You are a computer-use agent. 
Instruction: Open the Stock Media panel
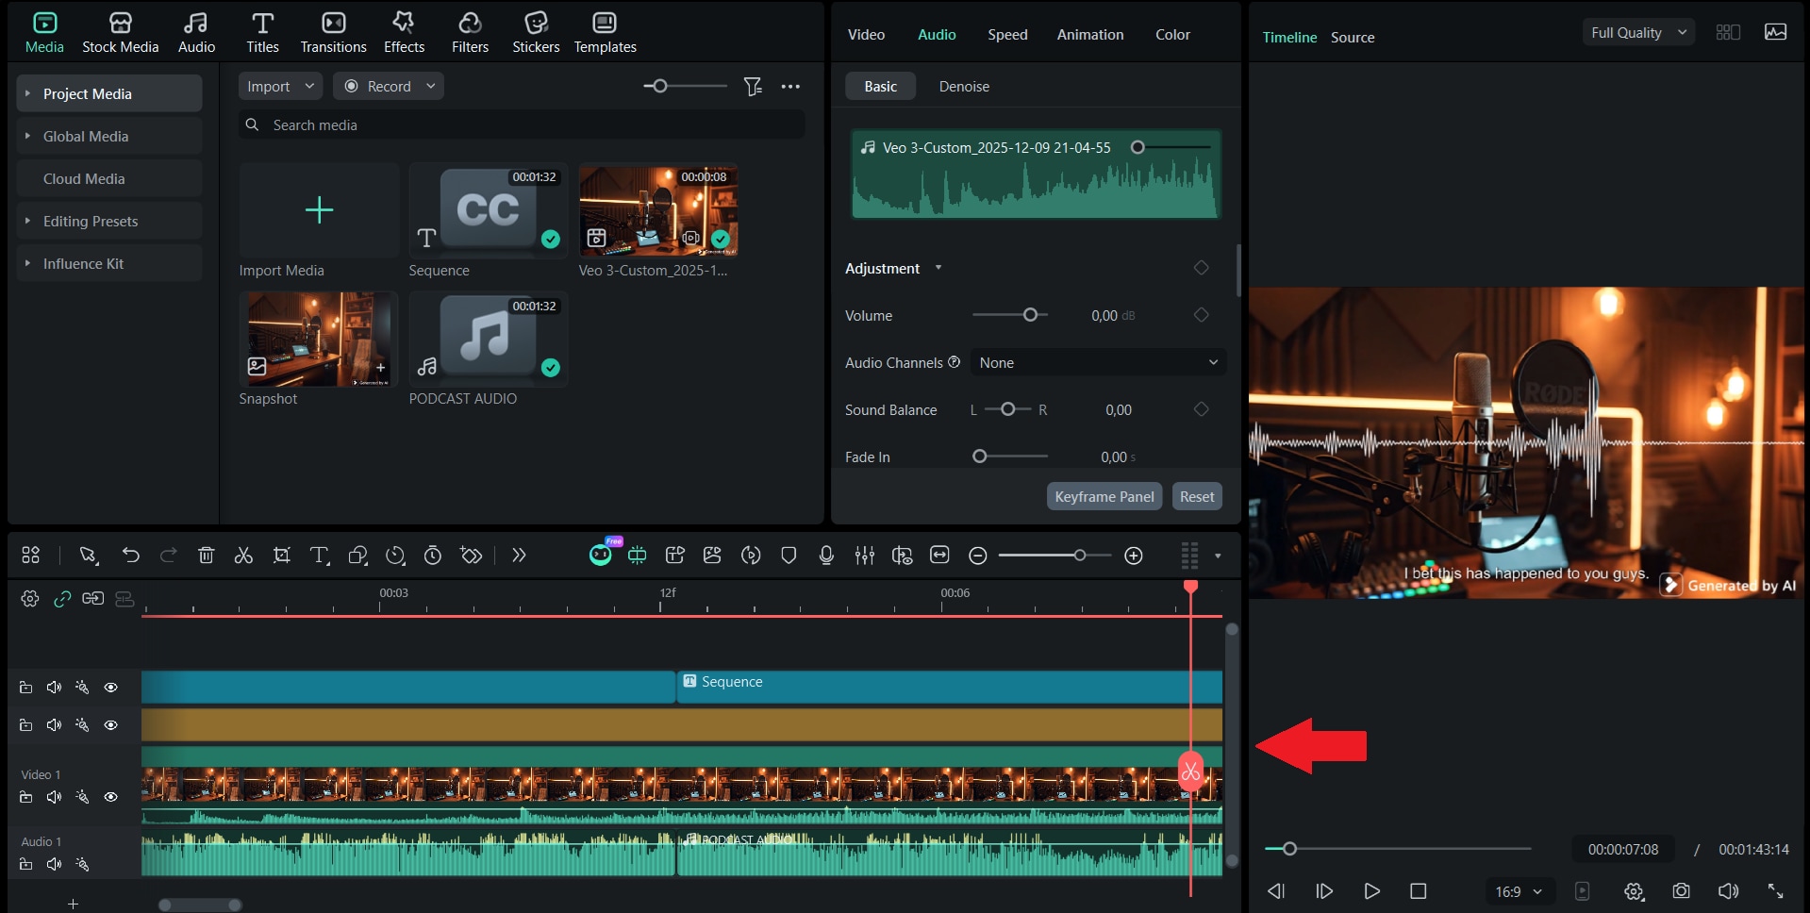120,31
